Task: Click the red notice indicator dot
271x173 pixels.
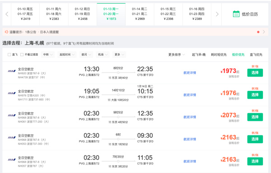Action: click(258, 32)
